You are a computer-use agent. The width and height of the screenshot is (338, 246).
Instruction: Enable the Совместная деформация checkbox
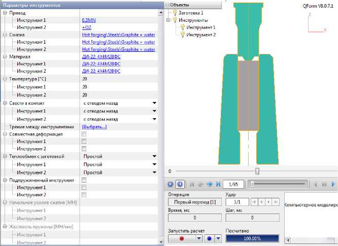point(84,134)
